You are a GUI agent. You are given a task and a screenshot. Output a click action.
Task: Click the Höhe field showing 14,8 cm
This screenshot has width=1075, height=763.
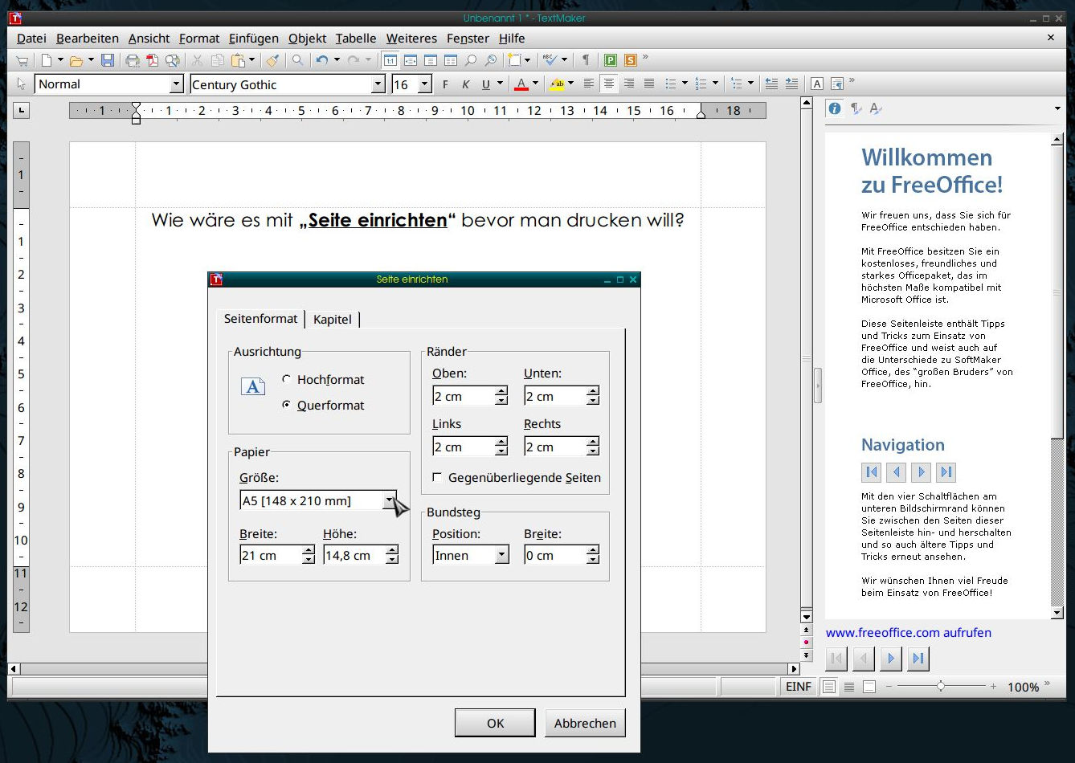(354, 555)
